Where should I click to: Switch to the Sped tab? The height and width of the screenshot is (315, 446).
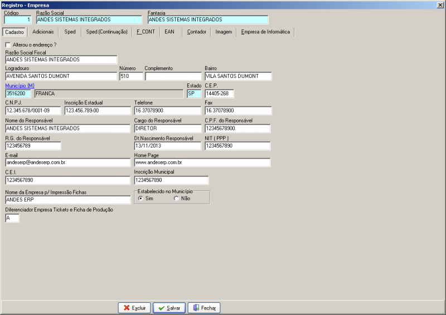(70, 32)
